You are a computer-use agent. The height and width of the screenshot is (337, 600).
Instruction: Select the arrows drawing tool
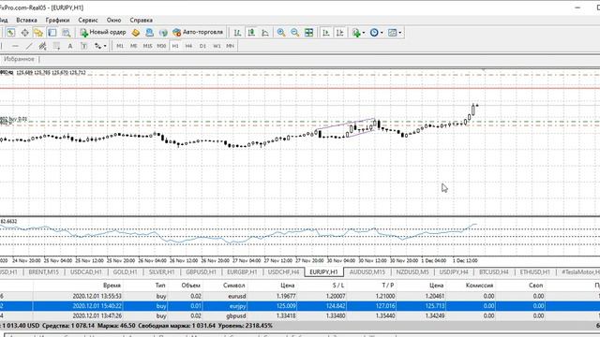pyautogui.click(x=97, y=46)
